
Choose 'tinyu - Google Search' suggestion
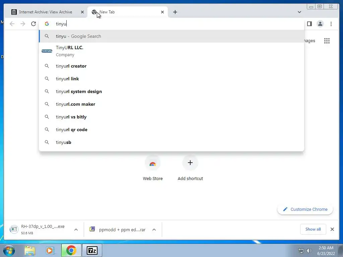click(171, 36)
